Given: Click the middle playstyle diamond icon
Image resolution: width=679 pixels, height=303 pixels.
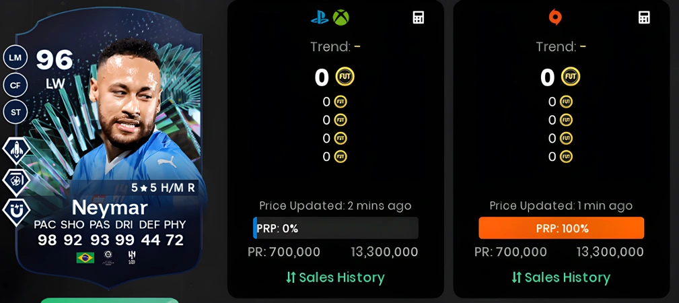Looking at the screenshot, I should pyautogui.click(x=16, y=182).
